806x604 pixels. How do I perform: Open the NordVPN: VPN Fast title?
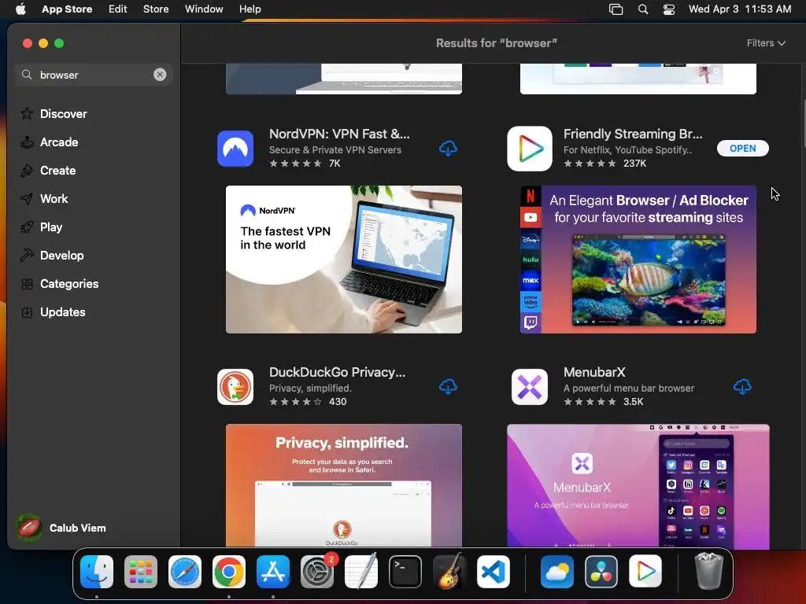(x=339, y=134)
